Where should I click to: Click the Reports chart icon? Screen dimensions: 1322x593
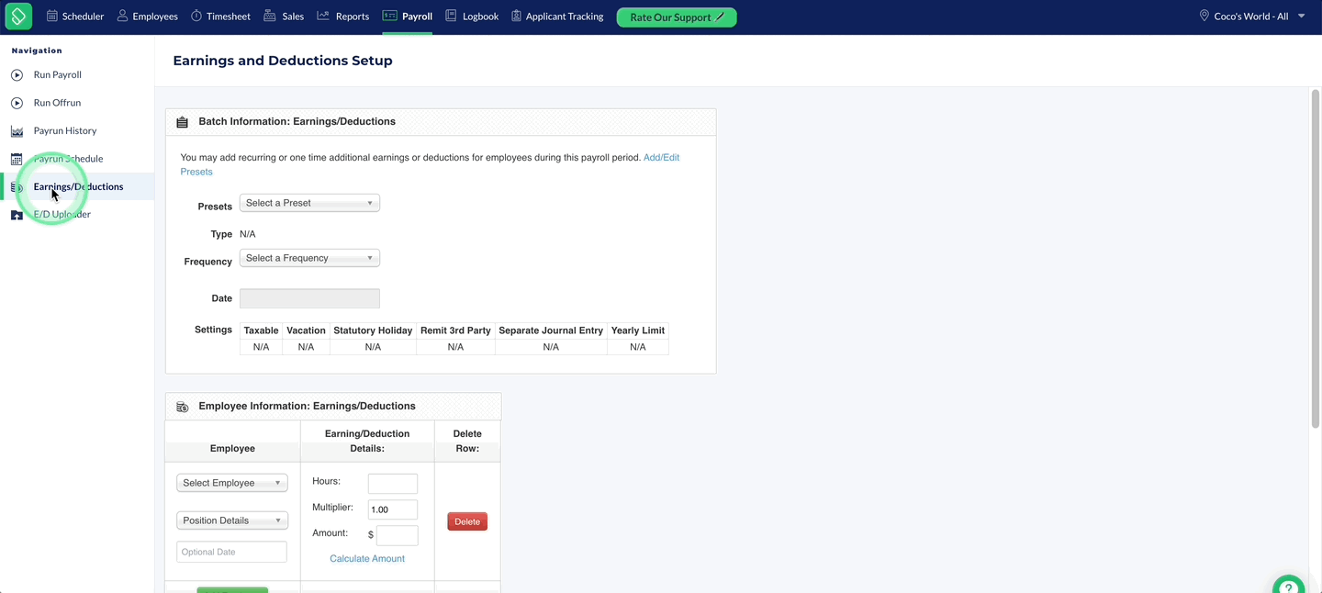[323, 17]
